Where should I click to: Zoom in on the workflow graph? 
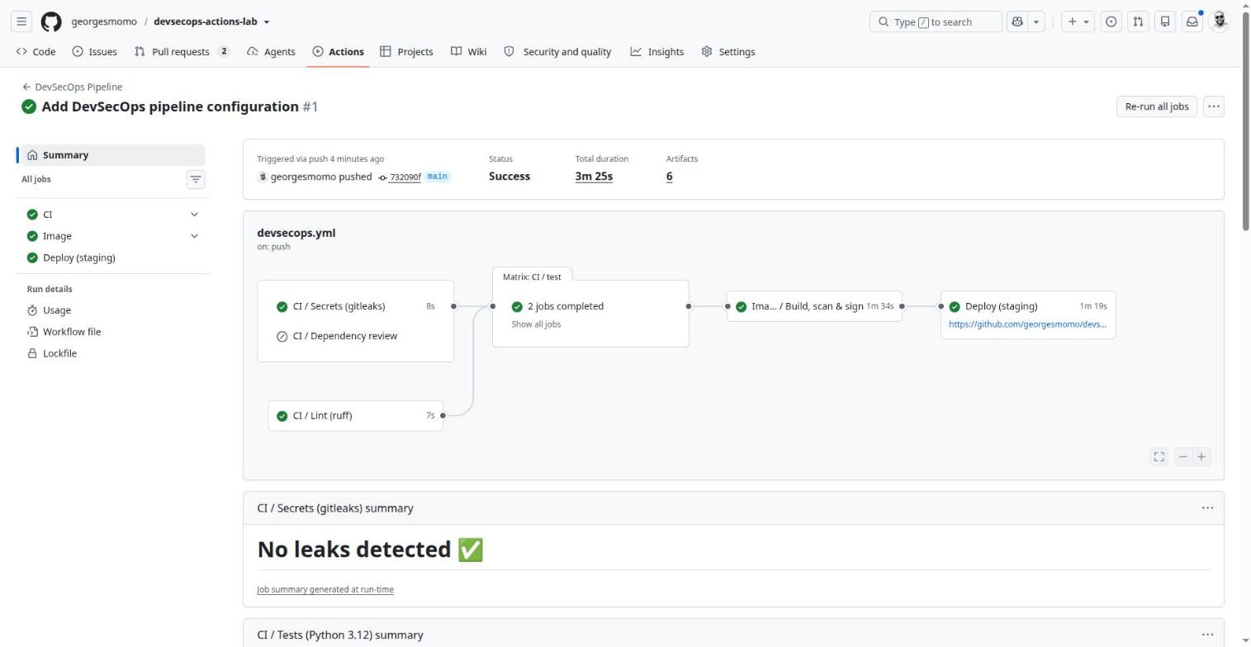pyautogui.click(x=1201, y=456)
